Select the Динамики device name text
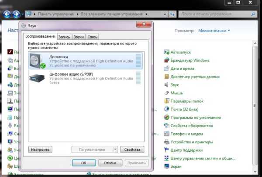This screenshot has width=262, height=177. (59, 57)
